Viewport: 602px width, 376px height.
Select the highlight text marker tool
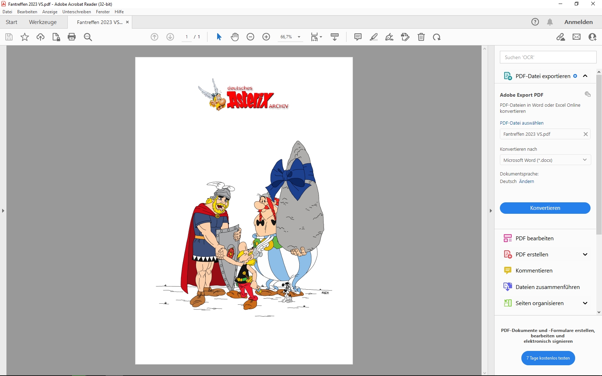pos(373,37)
